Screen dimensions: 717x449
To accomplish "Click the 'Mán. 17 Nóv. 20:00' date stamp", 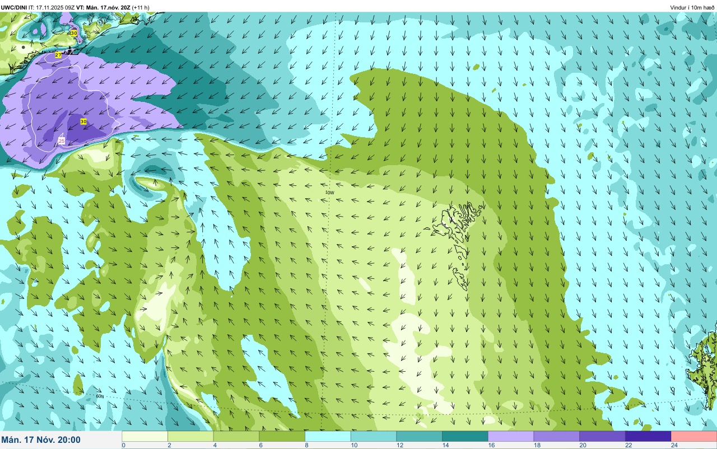I will [41, 440].
